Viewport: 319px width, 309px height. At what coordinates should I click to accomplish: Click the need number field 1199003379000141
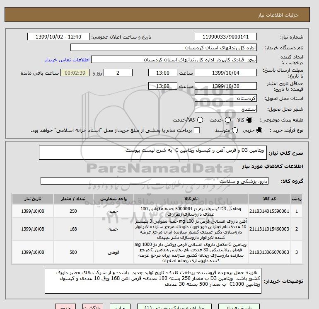point(226,36)
